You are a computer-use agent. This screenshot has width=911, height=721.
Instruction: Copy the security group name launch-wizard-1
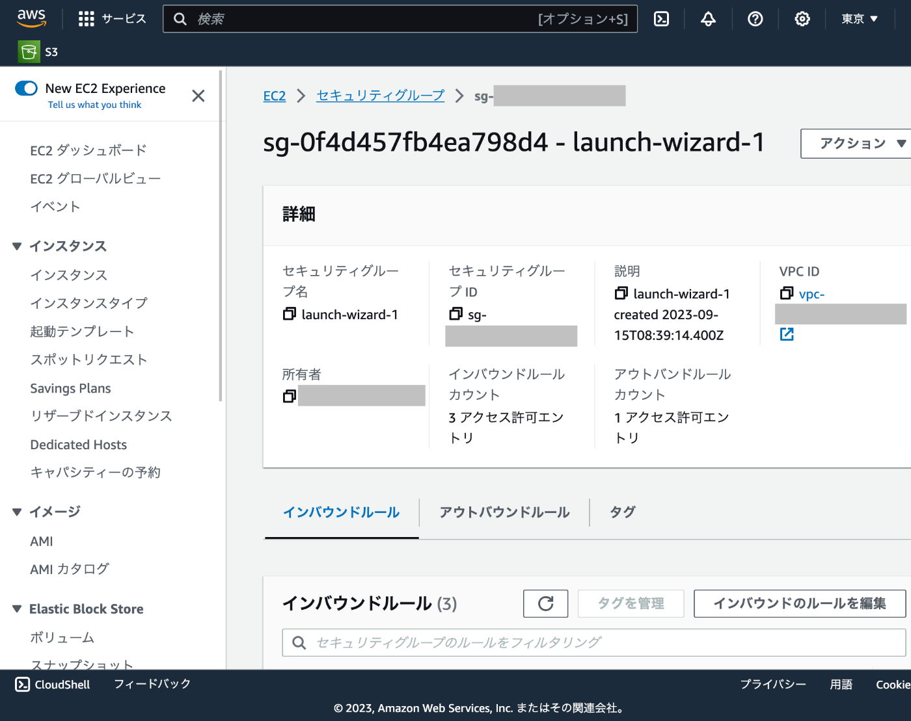point(290,314)
